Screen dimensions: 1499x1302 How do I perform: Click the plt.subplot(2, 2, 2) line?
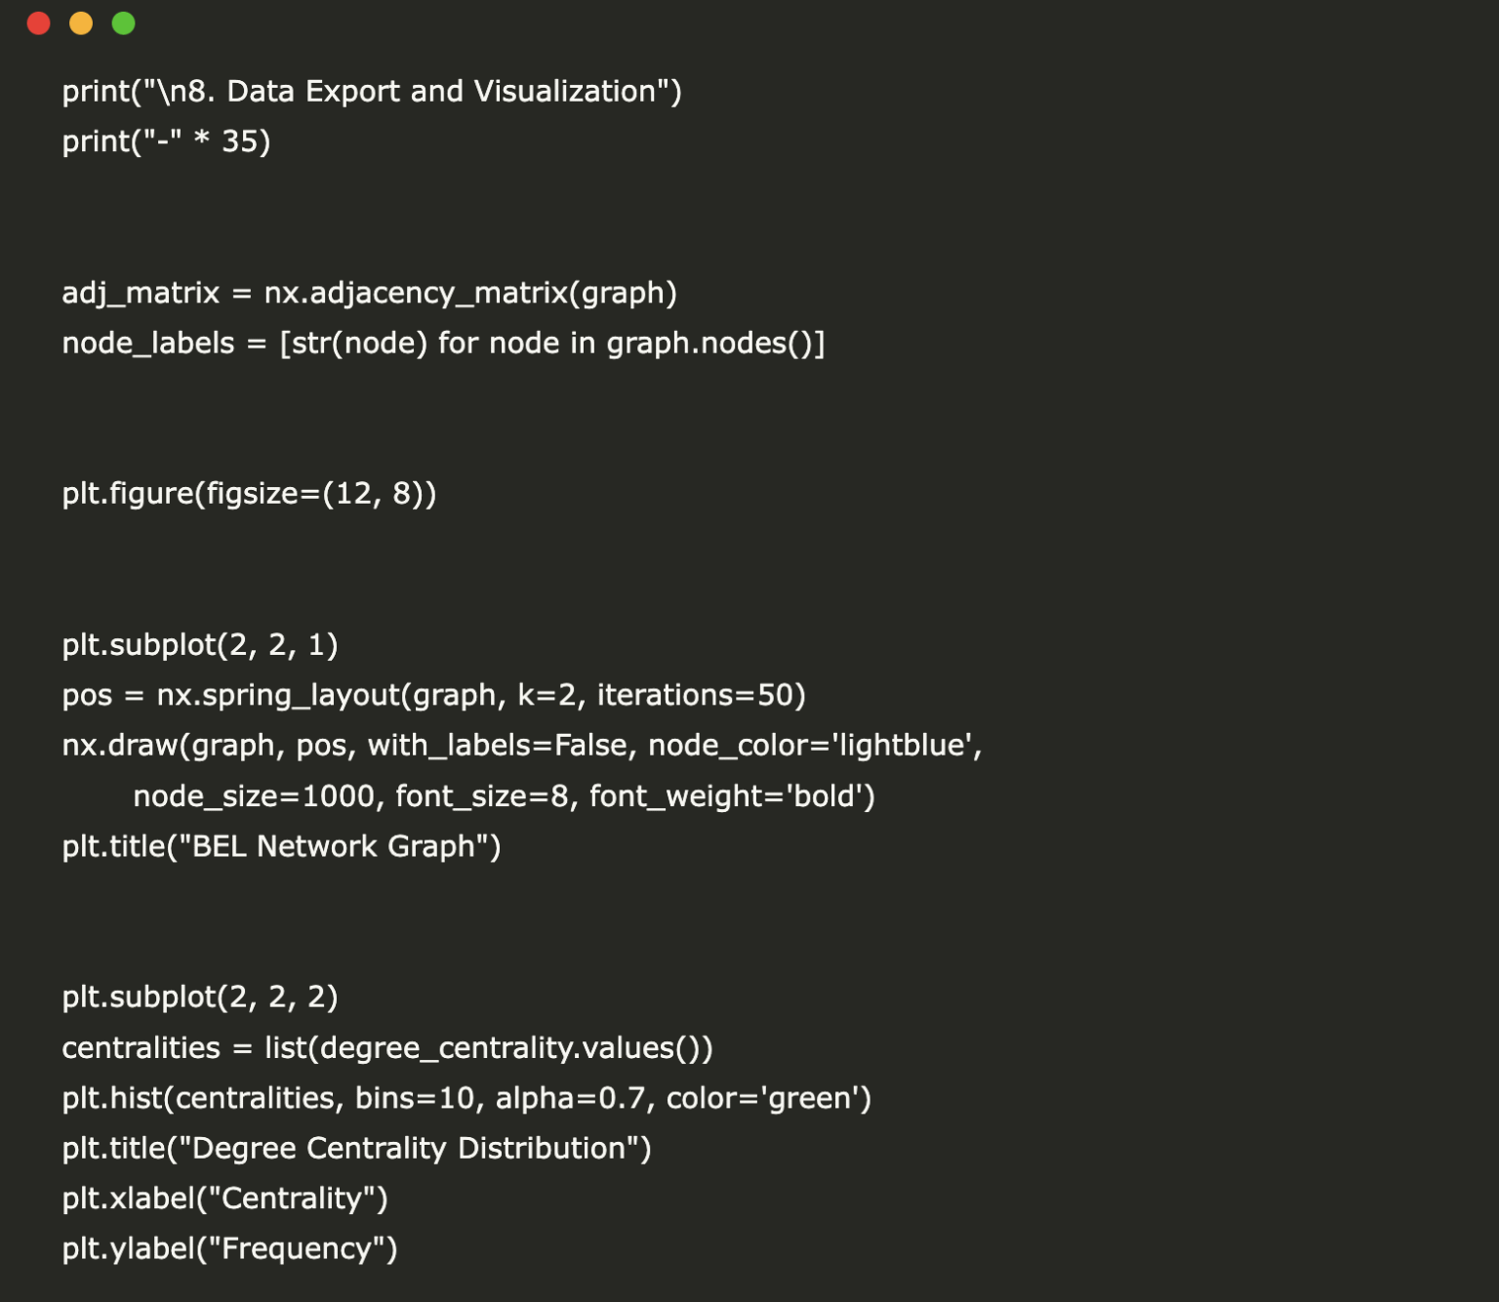tap(200, 997)
